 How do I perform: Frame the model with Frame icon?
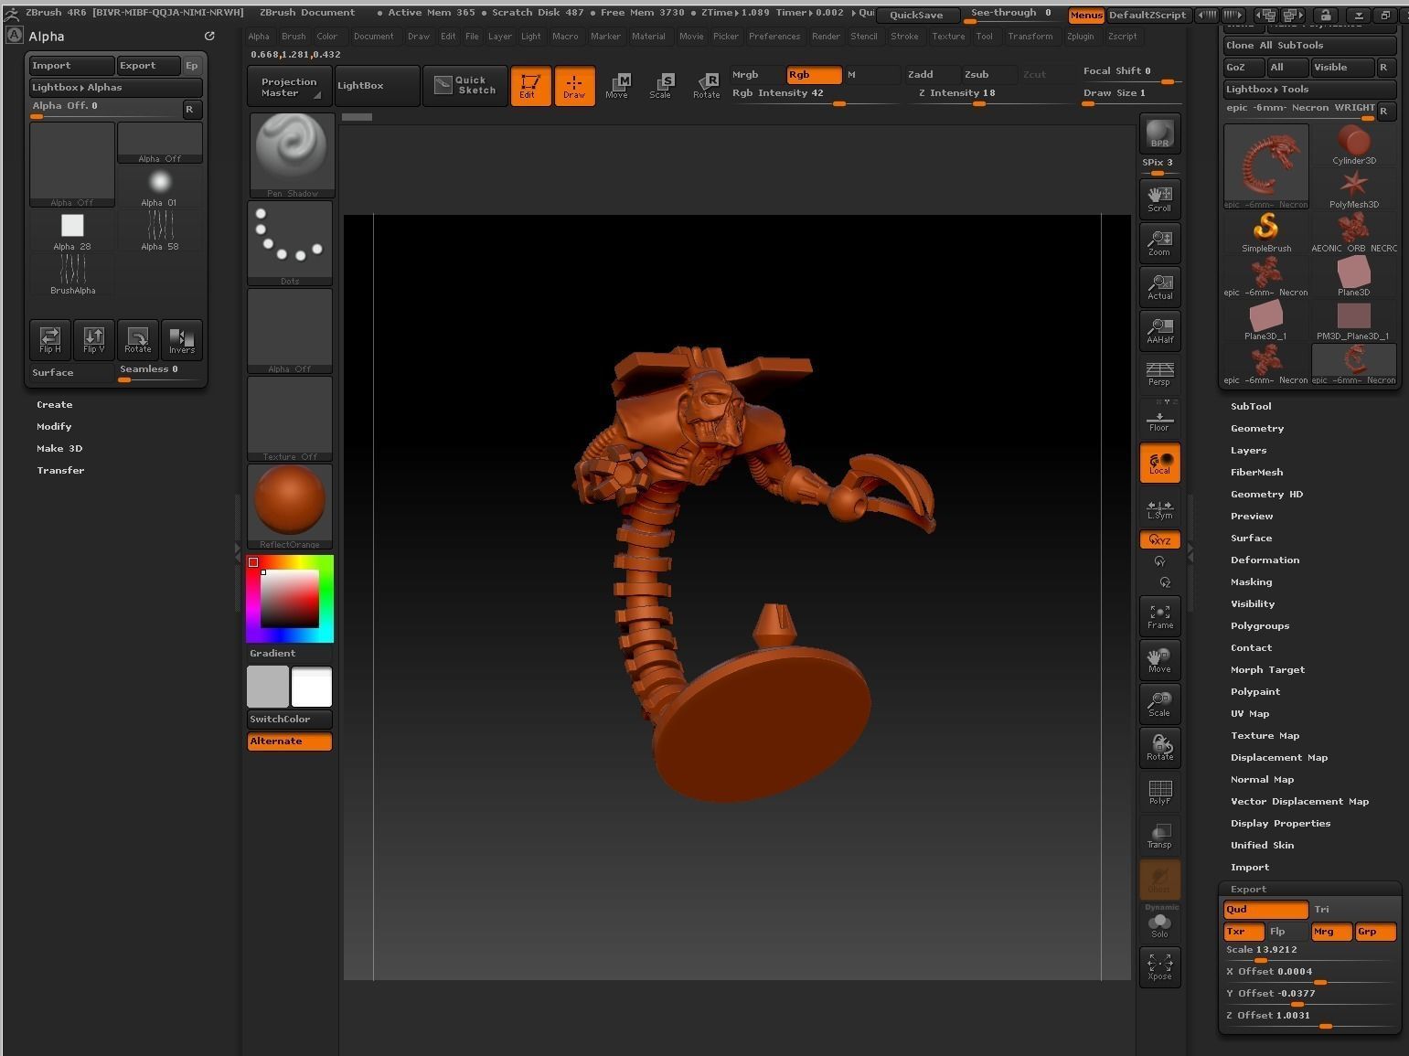(1159, 615)
